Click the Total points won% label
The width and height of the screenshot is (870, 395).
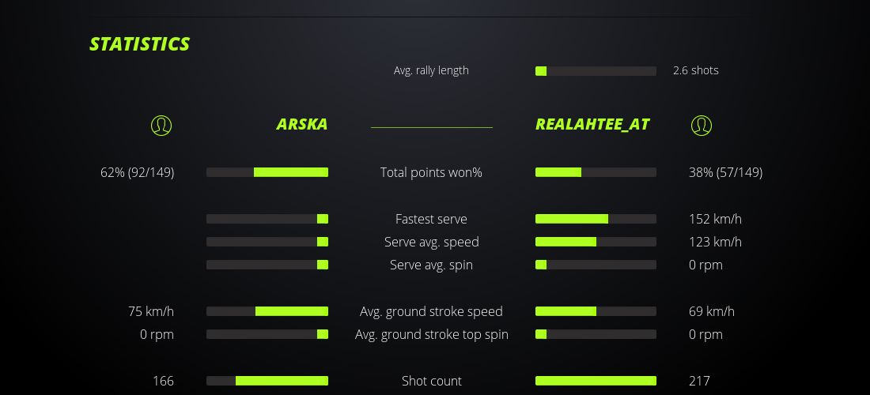pyautogui.click(x=431, y=172)
